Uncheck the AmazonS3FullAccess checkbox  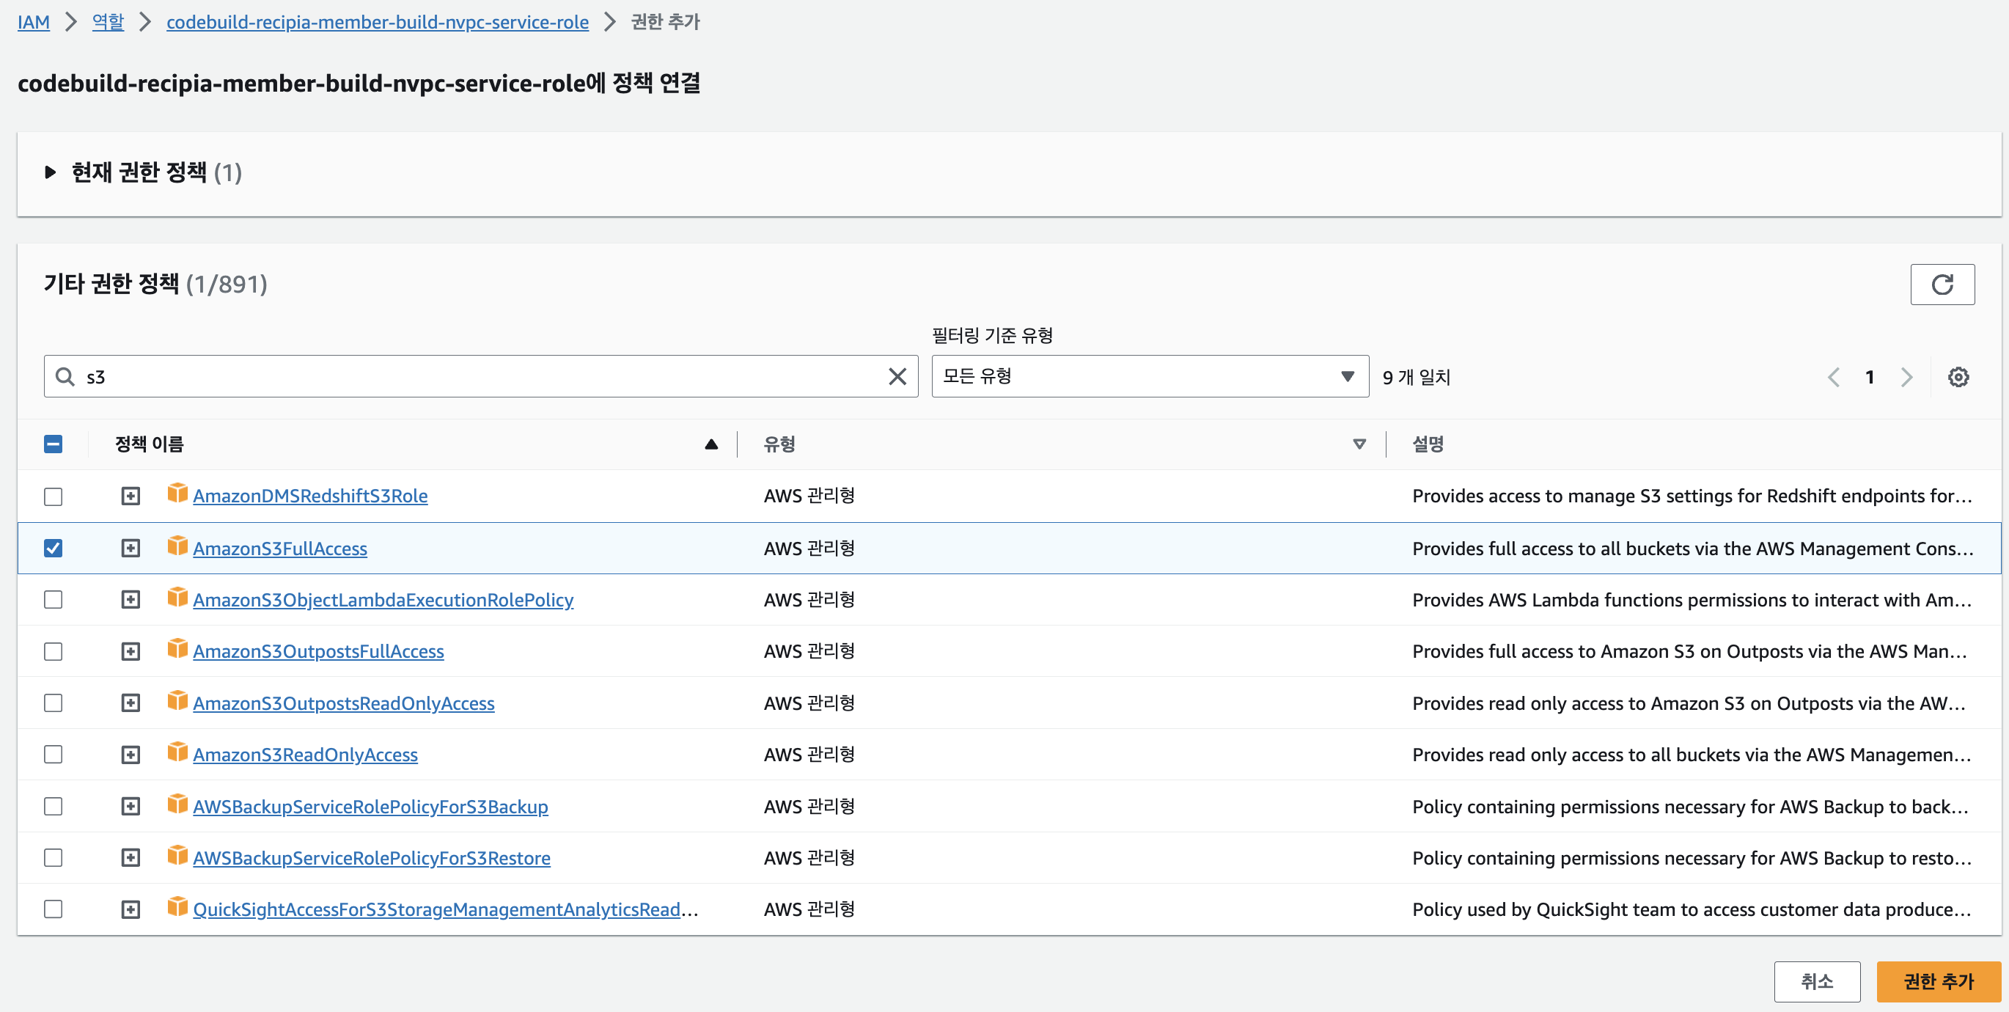pyautogui.click(x=53, y=548)
